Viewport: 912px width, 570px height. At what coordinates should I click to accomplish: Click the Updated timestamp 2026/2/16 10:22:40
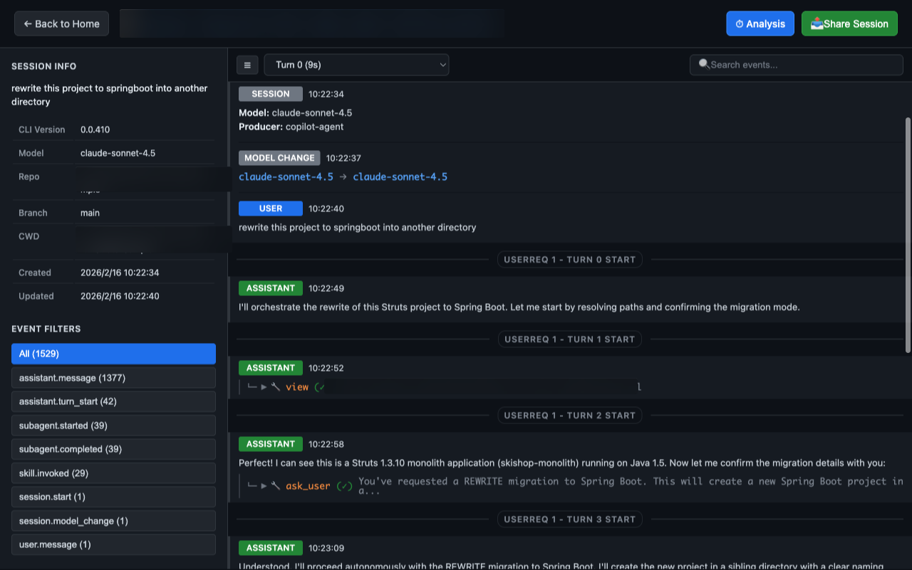click(120, 296)
